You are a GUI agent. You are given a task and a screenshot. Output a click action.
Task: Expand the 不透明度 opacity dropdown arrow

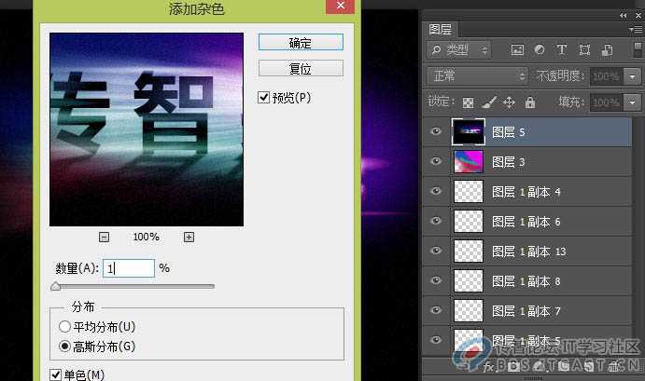click(x=633, y=75)
